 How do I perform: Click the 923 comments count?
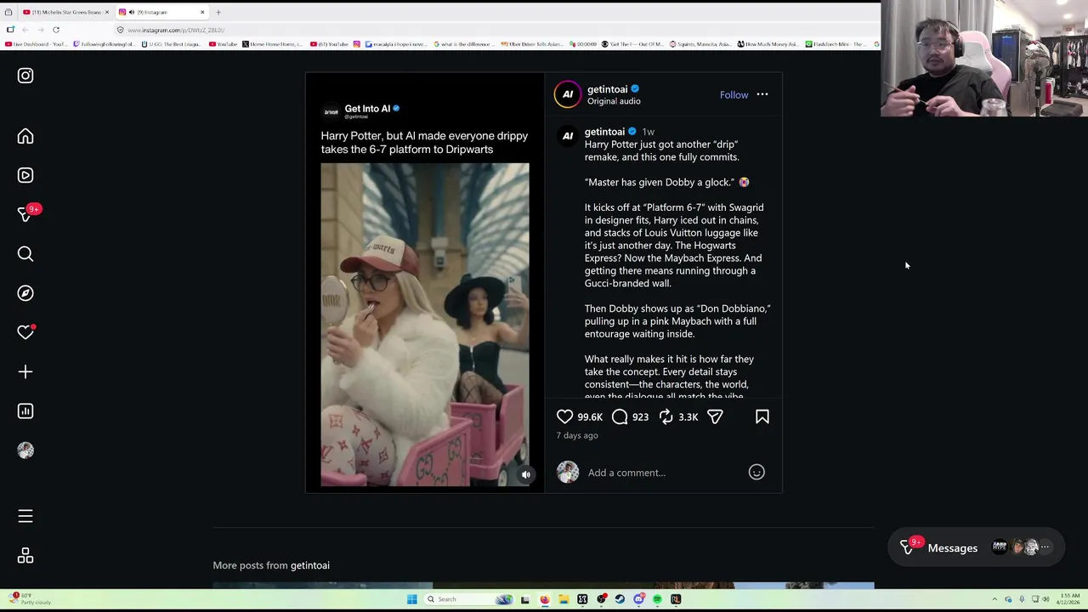[x=640, y=417]
